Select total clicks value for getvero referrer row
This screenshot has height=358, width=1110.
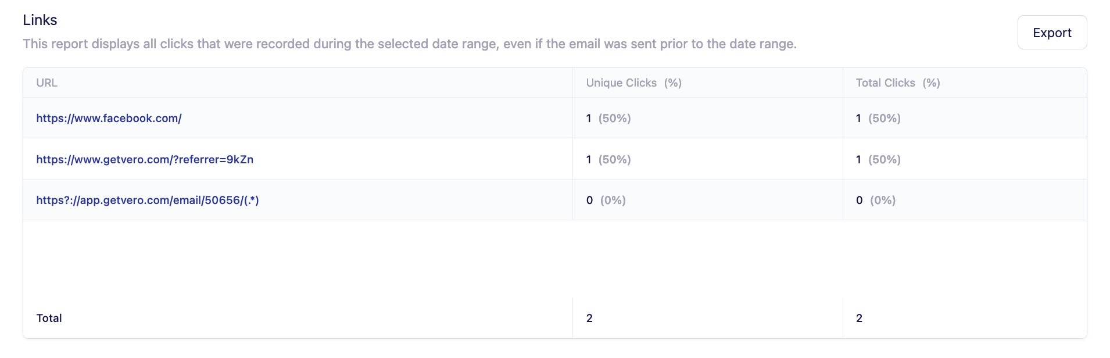(x=858, y=159)
